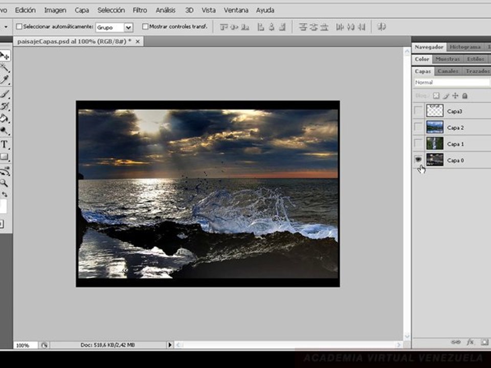Lock transparent pixels in Layers panel
The height and width of the screenshot is (368, 491).
point(436,96)
